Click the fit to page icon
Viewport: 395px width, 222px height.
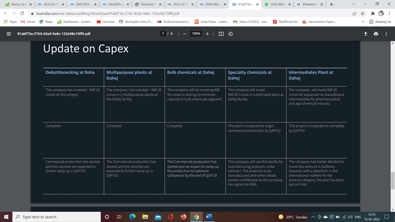(x=221, y=34)
